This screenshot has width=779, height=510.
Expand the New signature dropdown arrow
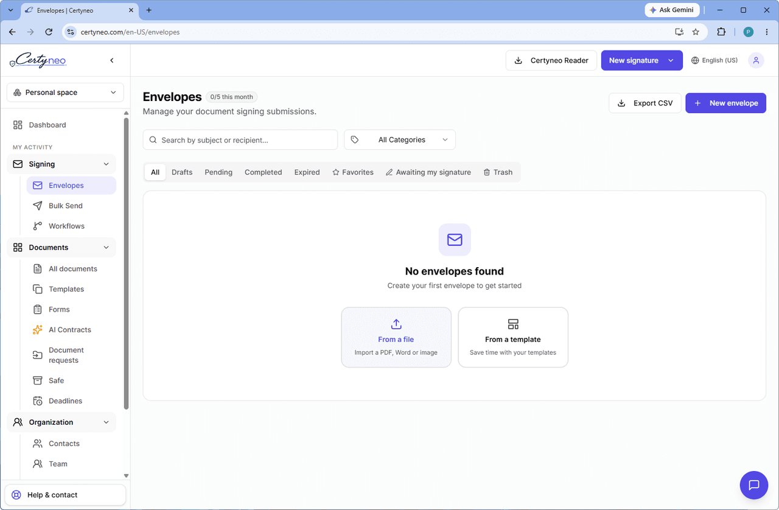[671, 60]
